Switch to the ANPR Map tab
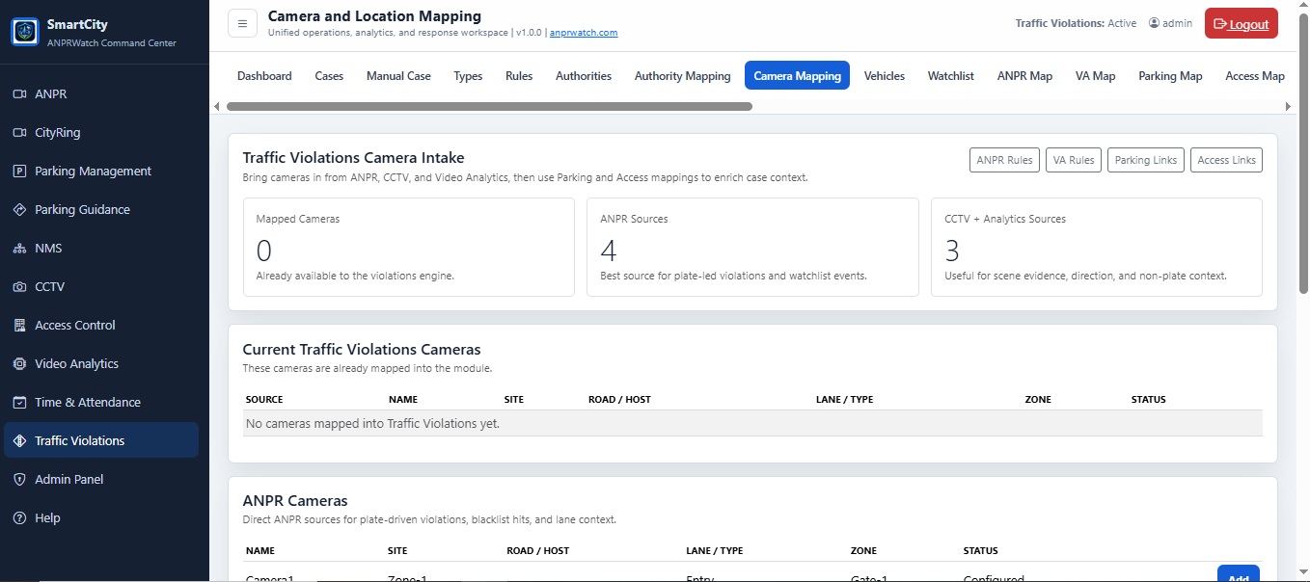The width and height of the screenshot is (1310, 582). [x=1024, y=76]
